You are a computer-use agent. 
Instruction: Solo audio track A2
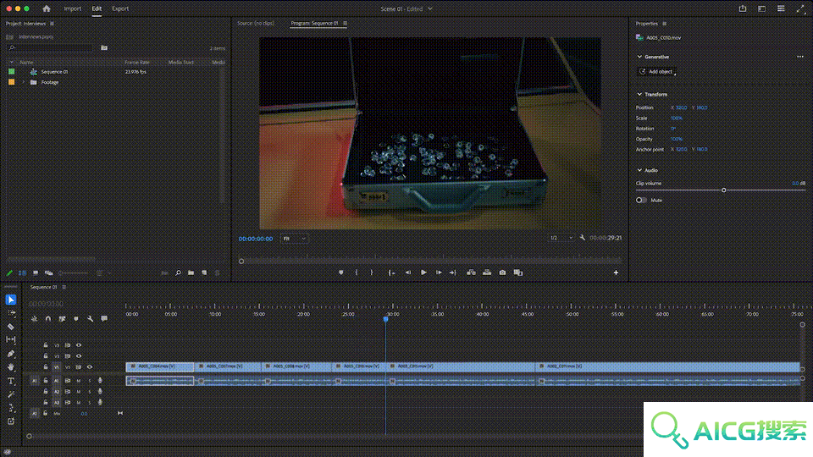pyautogui.click(x=89, y=392)
